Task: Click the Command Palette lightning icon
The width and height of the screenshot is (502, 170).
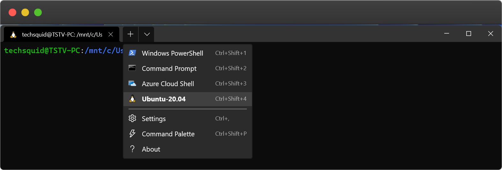Action: point(132,133)
